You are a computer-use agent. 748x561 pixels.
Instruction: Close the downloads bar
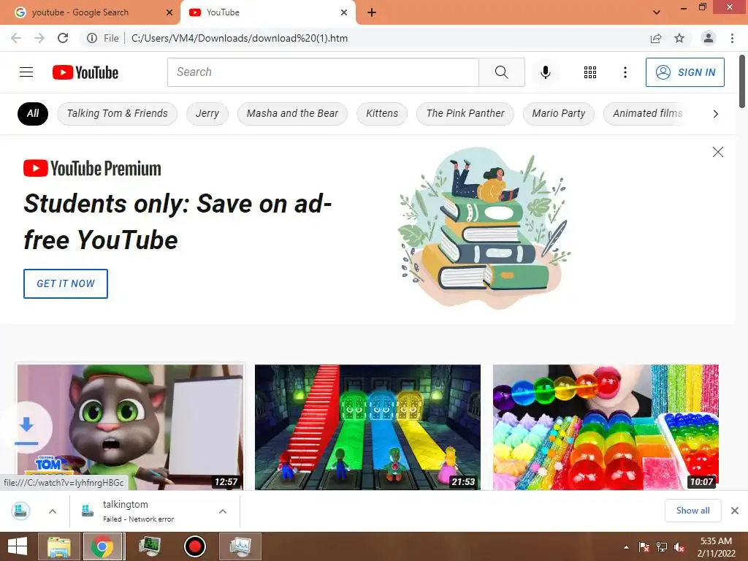[x=735, y=511]
